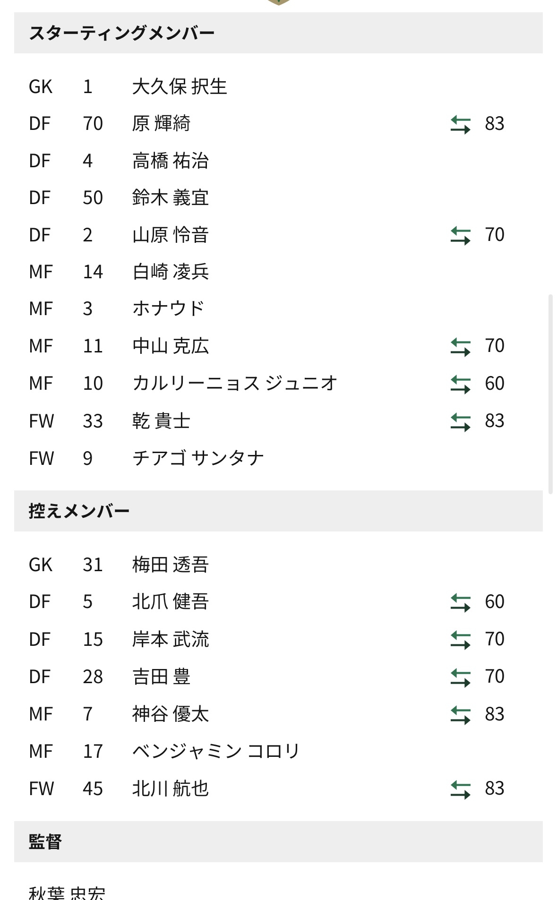Click substitution icon for カルリーニョス ジュニオ

[x=460, y=384]
